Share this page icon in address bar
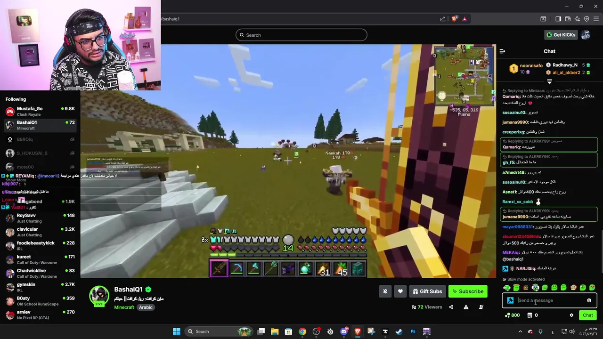 (443, 19)
